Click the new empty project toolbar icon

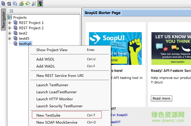3,4
